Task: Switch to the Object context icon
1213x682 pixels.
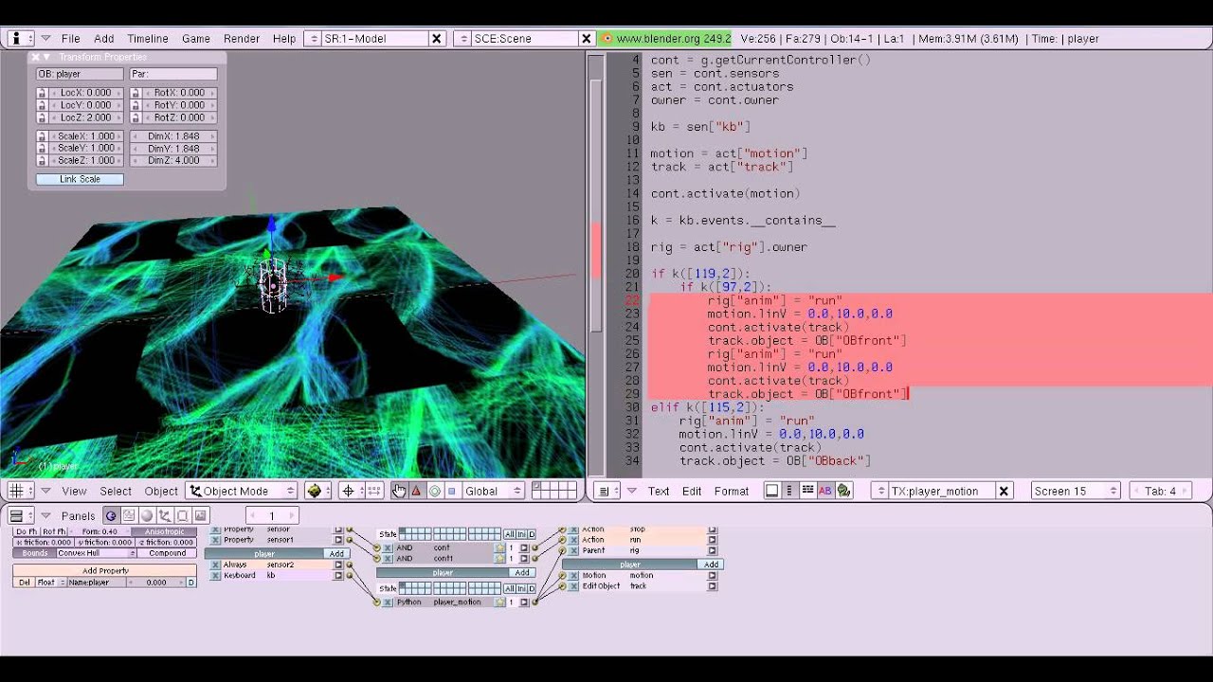Action: [x=165, y=515]
